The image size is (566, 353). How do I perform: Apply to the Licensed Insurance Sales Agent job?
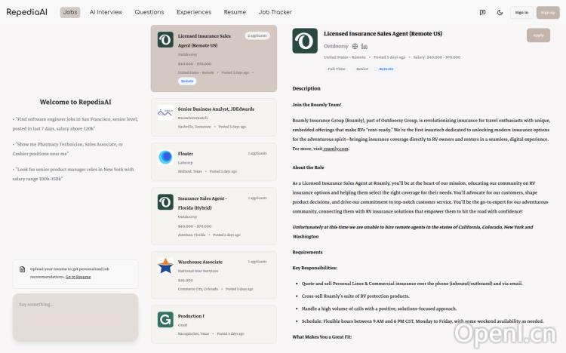click(x=537, y=35)
